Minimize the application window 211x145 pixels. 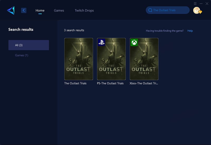(x=201, y=3)
